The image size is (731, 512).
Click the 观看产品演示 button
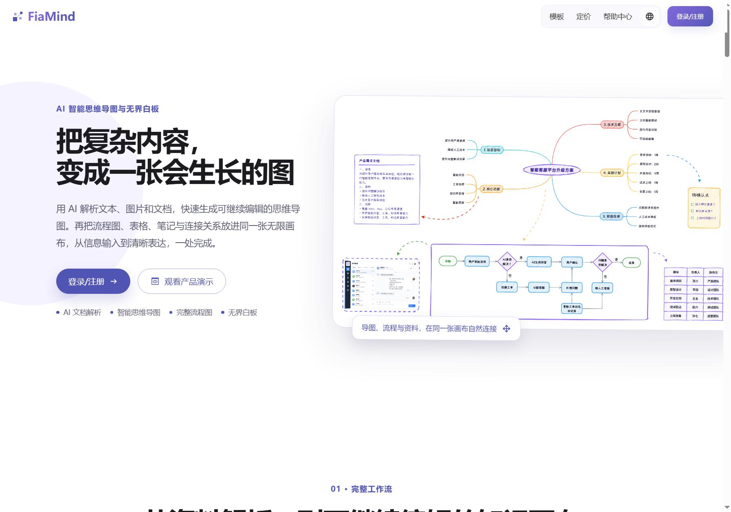(x=182, y=281)
